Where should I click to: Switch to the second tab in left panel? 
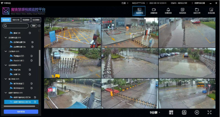(x=16, y=20)
